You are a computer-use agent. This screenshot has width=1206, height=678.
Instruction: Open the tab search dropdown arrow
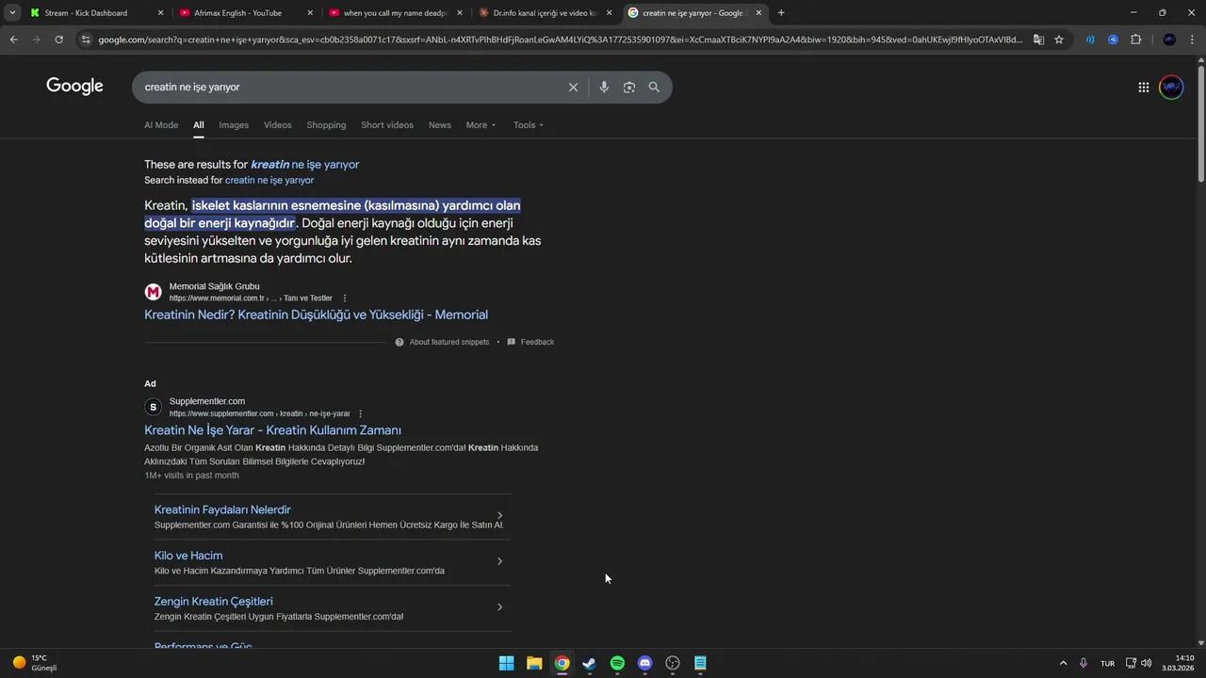point(12,13)
